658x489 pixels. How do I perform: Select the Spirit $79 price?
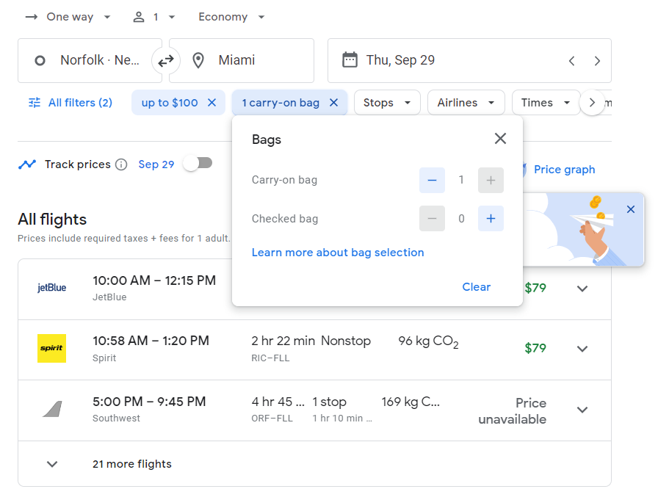pos(535,348)
